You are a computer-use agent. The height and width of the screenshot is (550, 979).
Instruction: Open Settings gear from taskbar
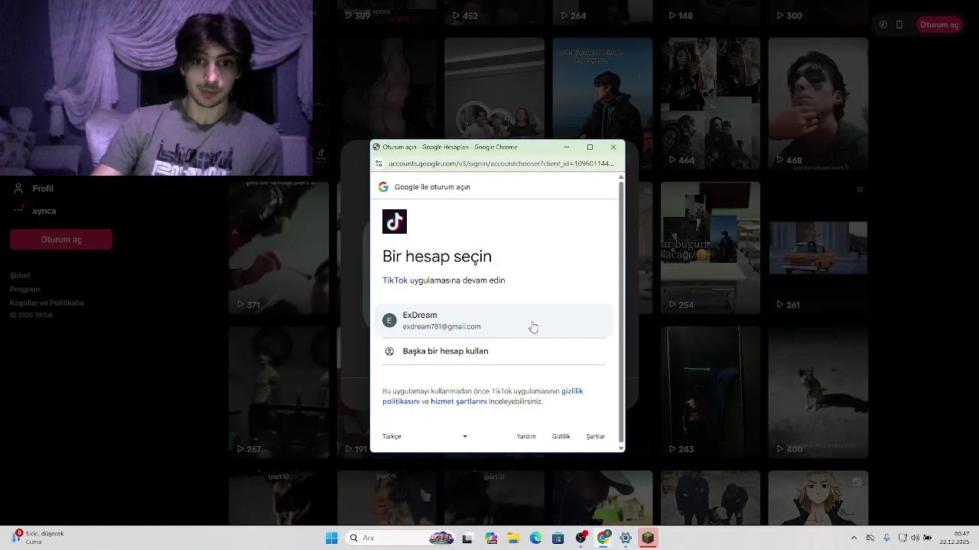626,538
